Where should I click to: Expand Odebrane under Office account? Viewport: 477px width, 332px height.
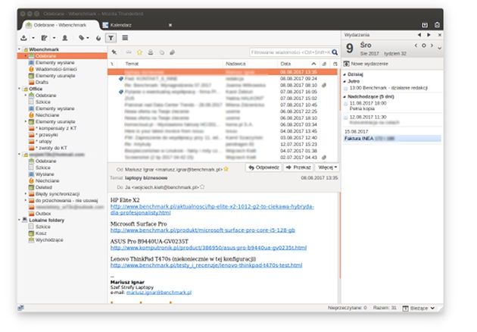click(x=26, y=96)
